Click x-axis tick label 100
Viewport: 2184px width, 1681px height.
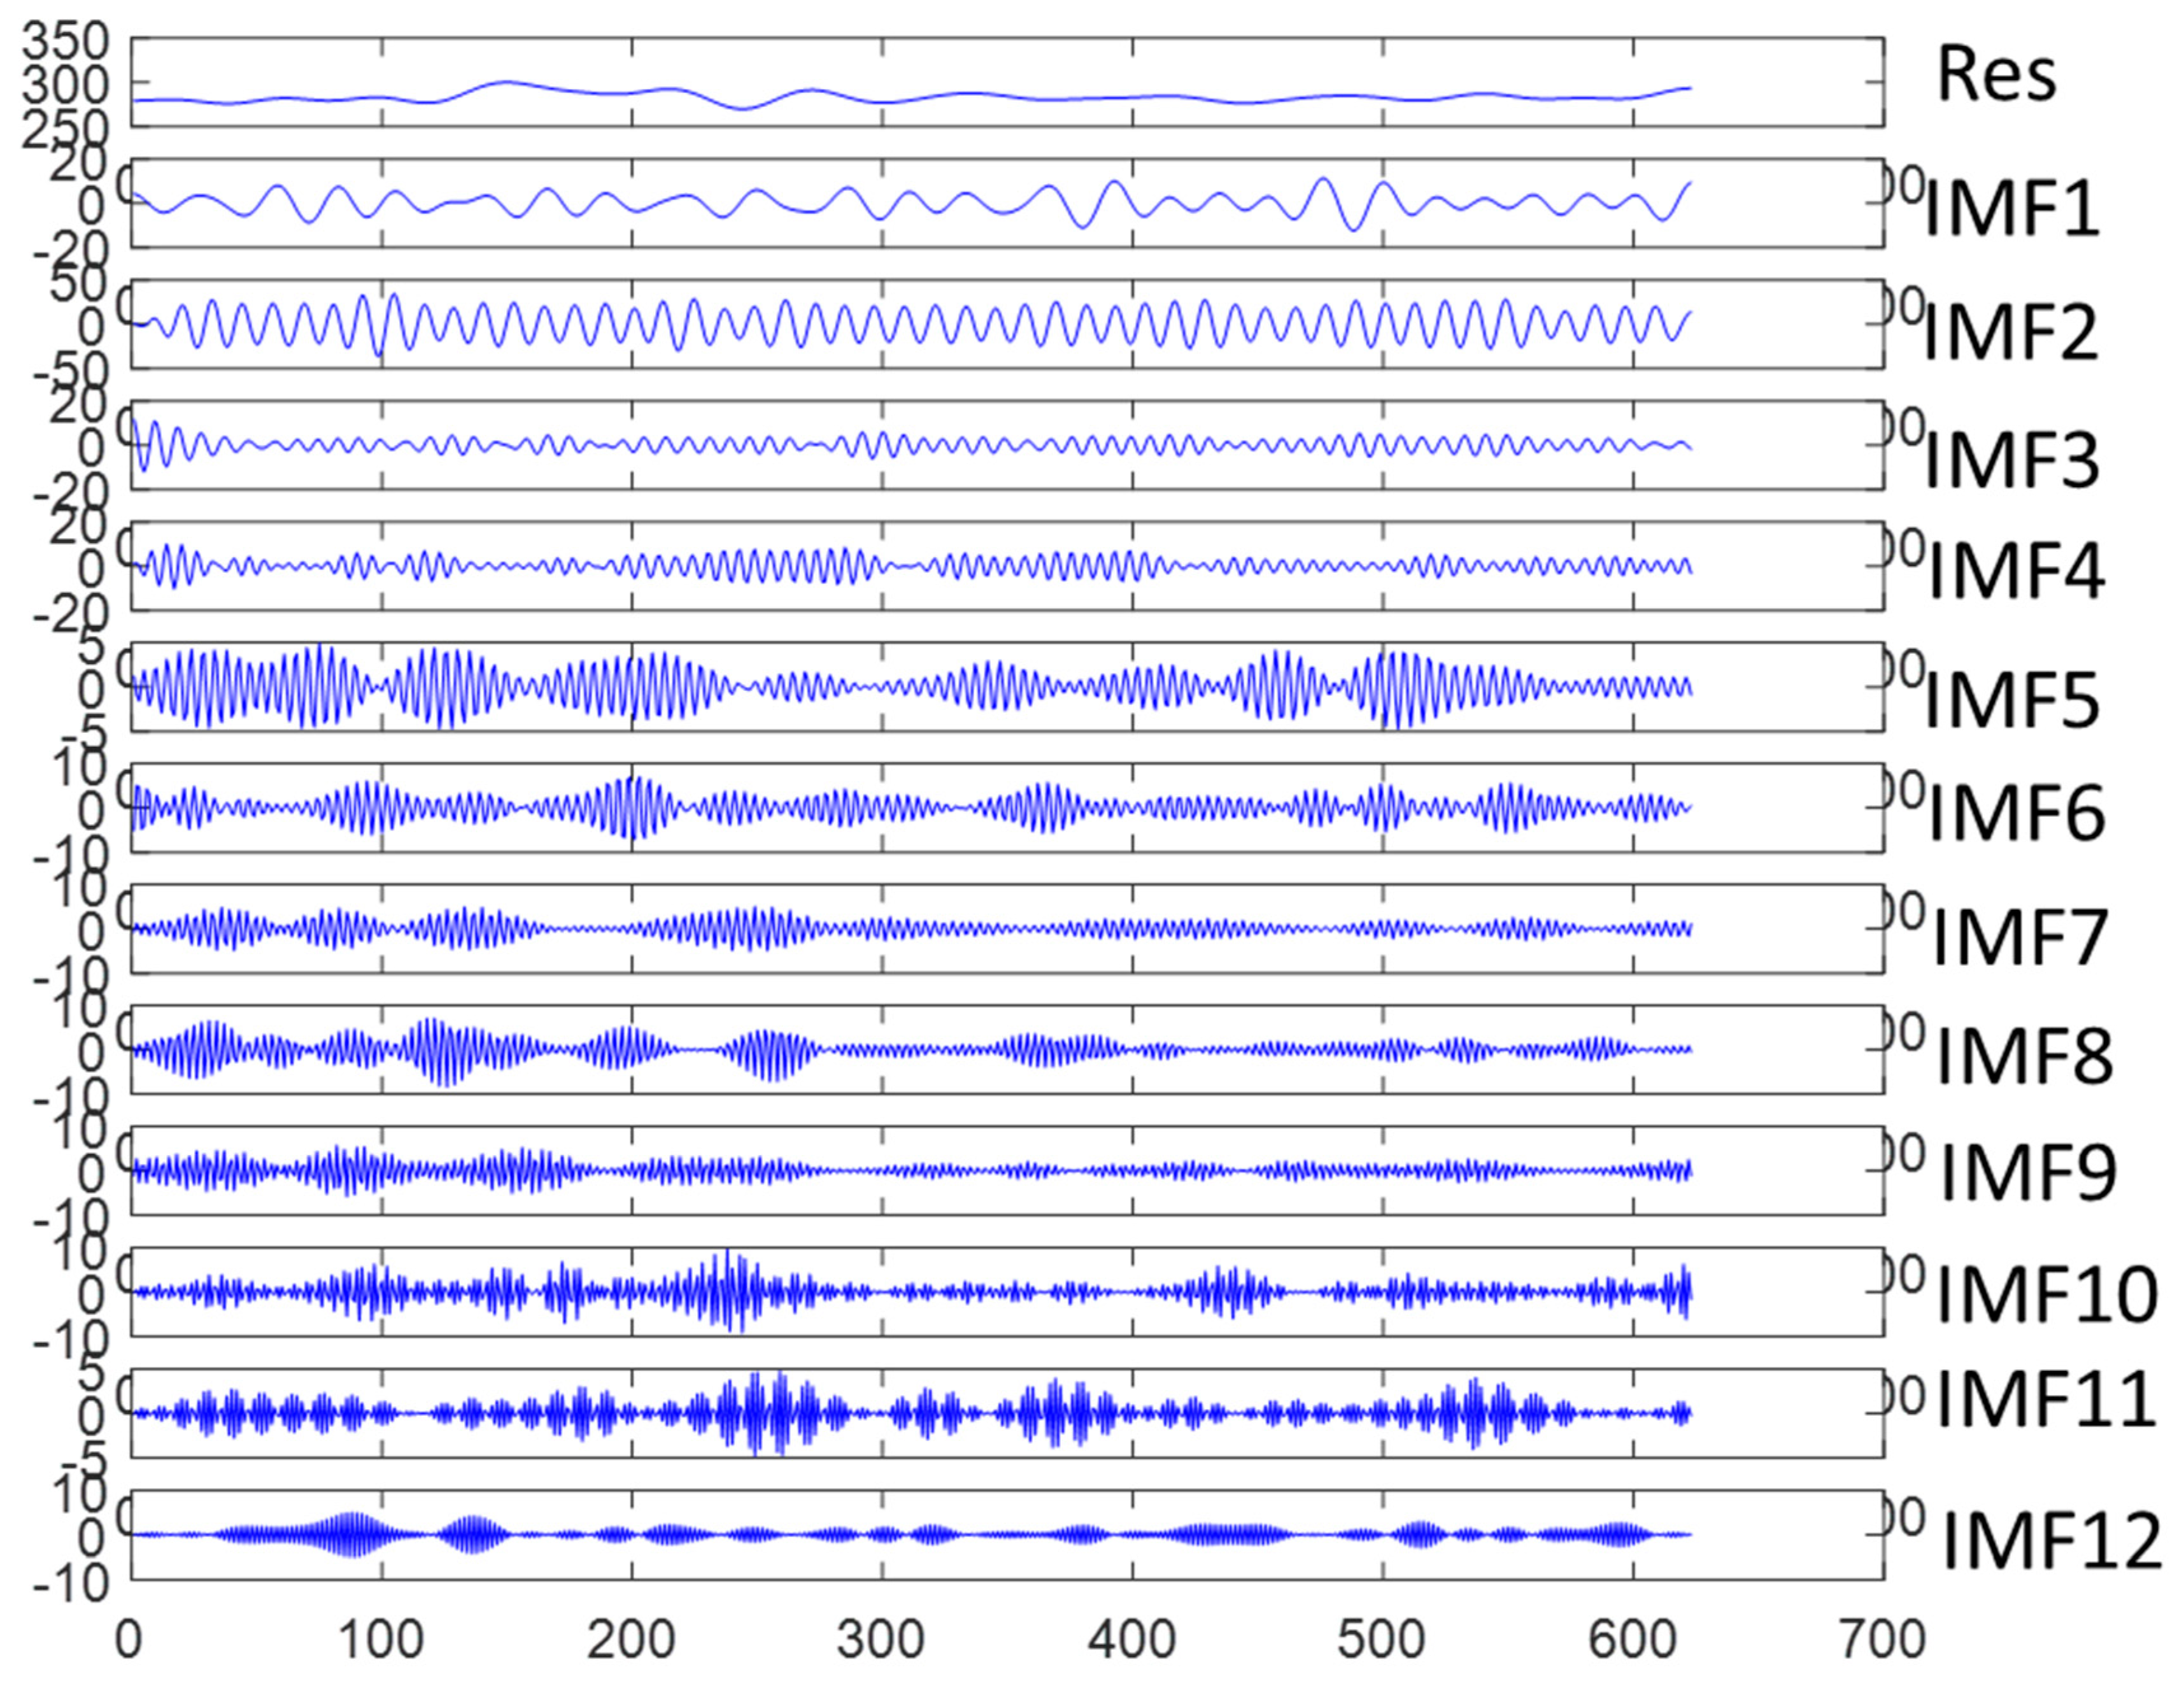380,1639
